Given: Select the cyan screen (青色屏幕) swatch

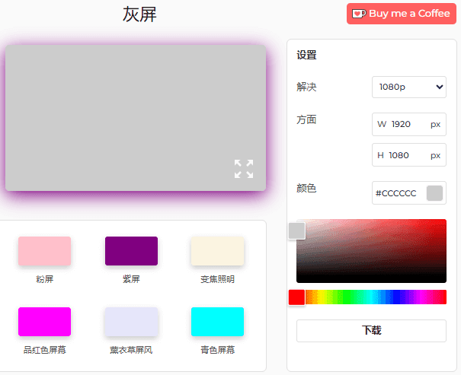Looking at the screenshot, I should click(x=217, y=322).
